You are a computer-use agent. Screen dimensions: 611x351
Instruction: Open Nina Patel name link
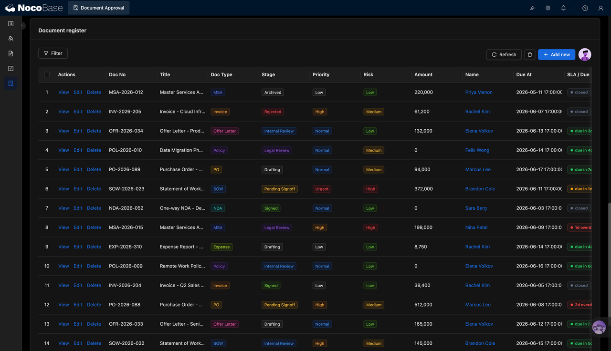(x=476, y=227)
